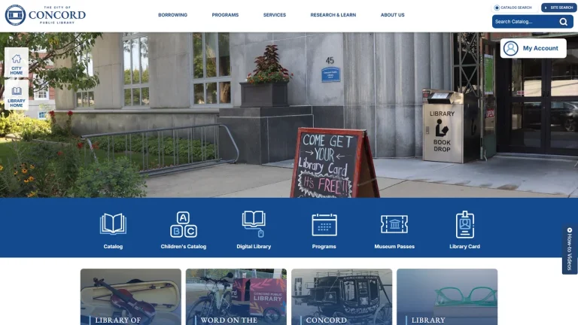Image resolution: width=578 pixels, height=325 pixels.
Task: Open the How-to Videos side tab
Action: coord(570,249)
